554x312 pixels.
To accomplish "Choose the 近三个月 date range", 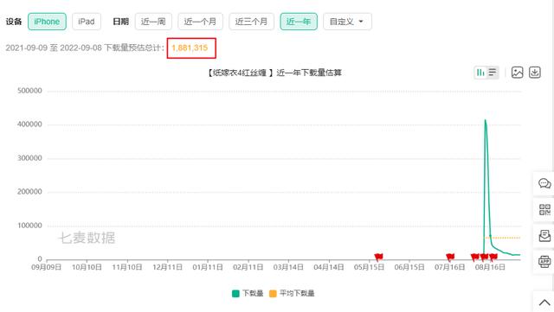I will coord(252,22).
